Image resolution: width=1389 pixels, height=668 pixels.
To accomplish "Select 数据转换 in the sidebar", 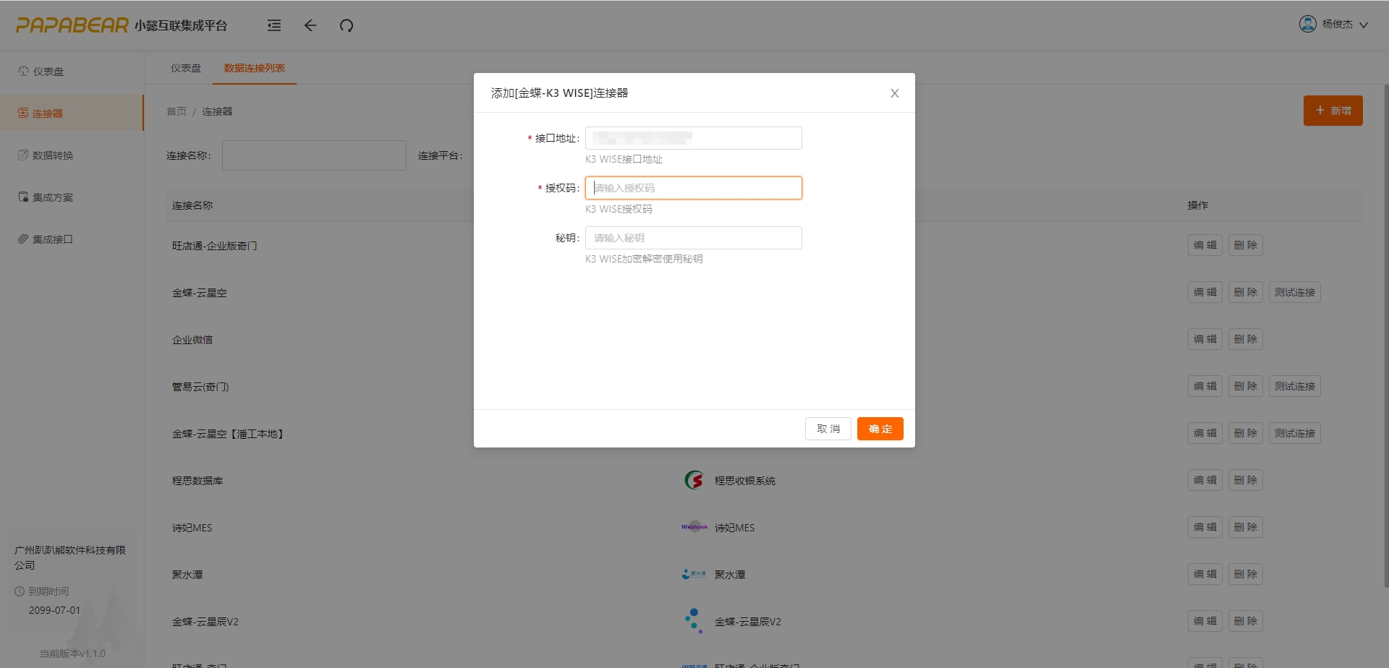I will point(52,155).
